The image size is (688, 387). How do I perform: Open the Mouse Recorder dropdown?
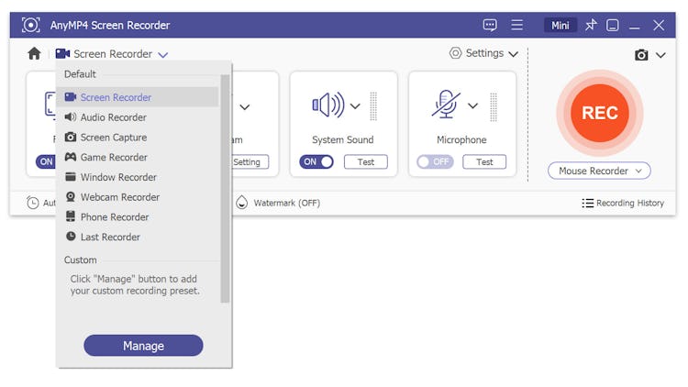pos(599,171)
